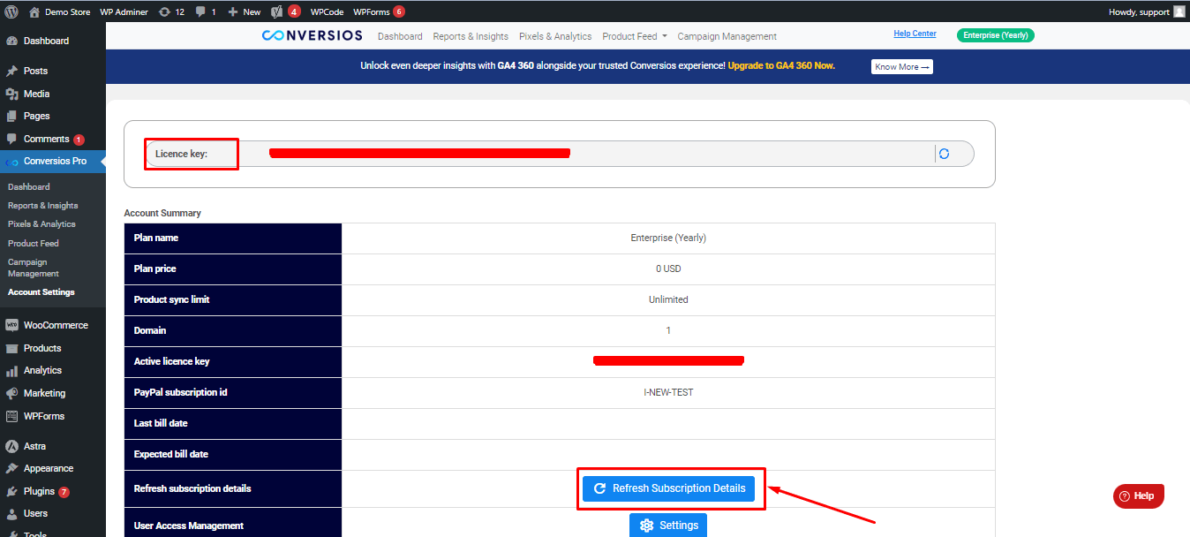This screenshot has width=1190, height=537.
Task: Click the Astra icon in sidebar
Action: point(12,446)
